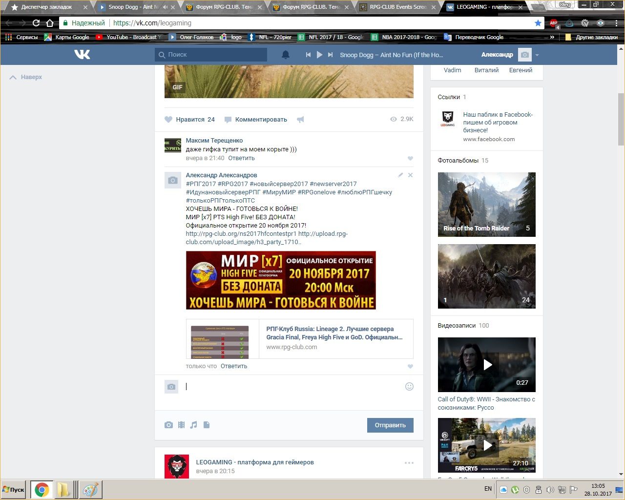This screenshot has width=625, height=500.
Task: Open Rise of the Tomb Raider album
Action: 487,205
